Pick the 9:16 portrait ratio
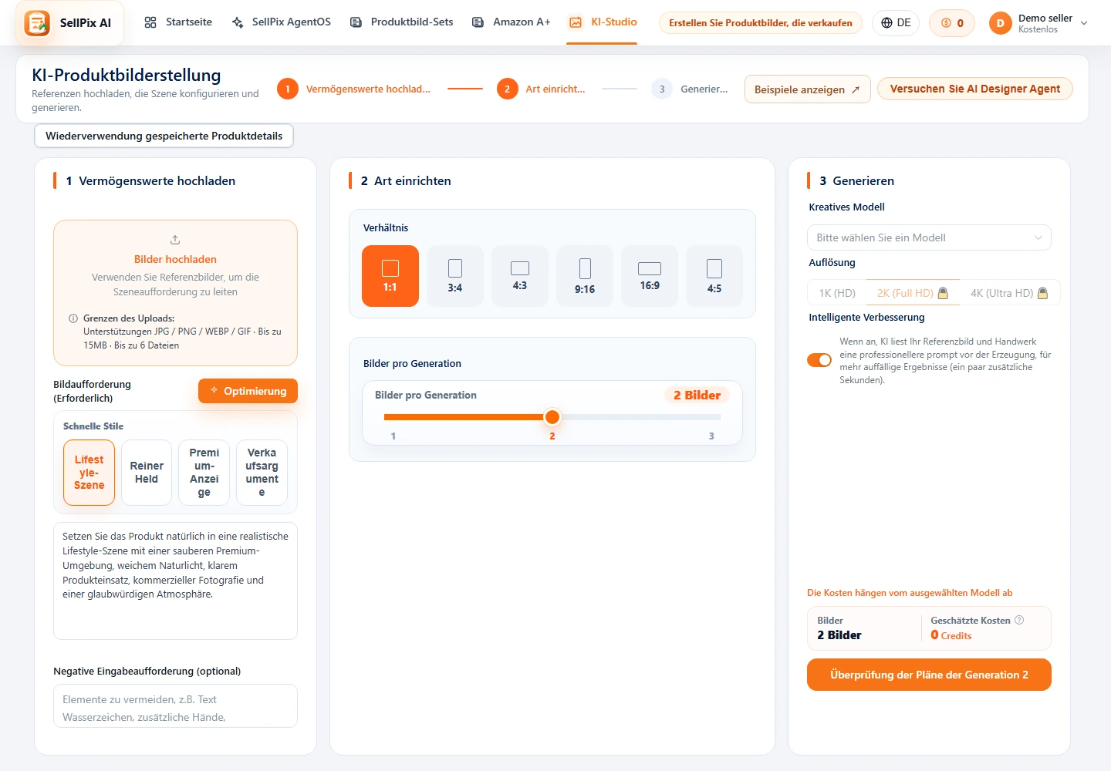1111x771 pixels. pyautogui.click(x=585, y=276)
